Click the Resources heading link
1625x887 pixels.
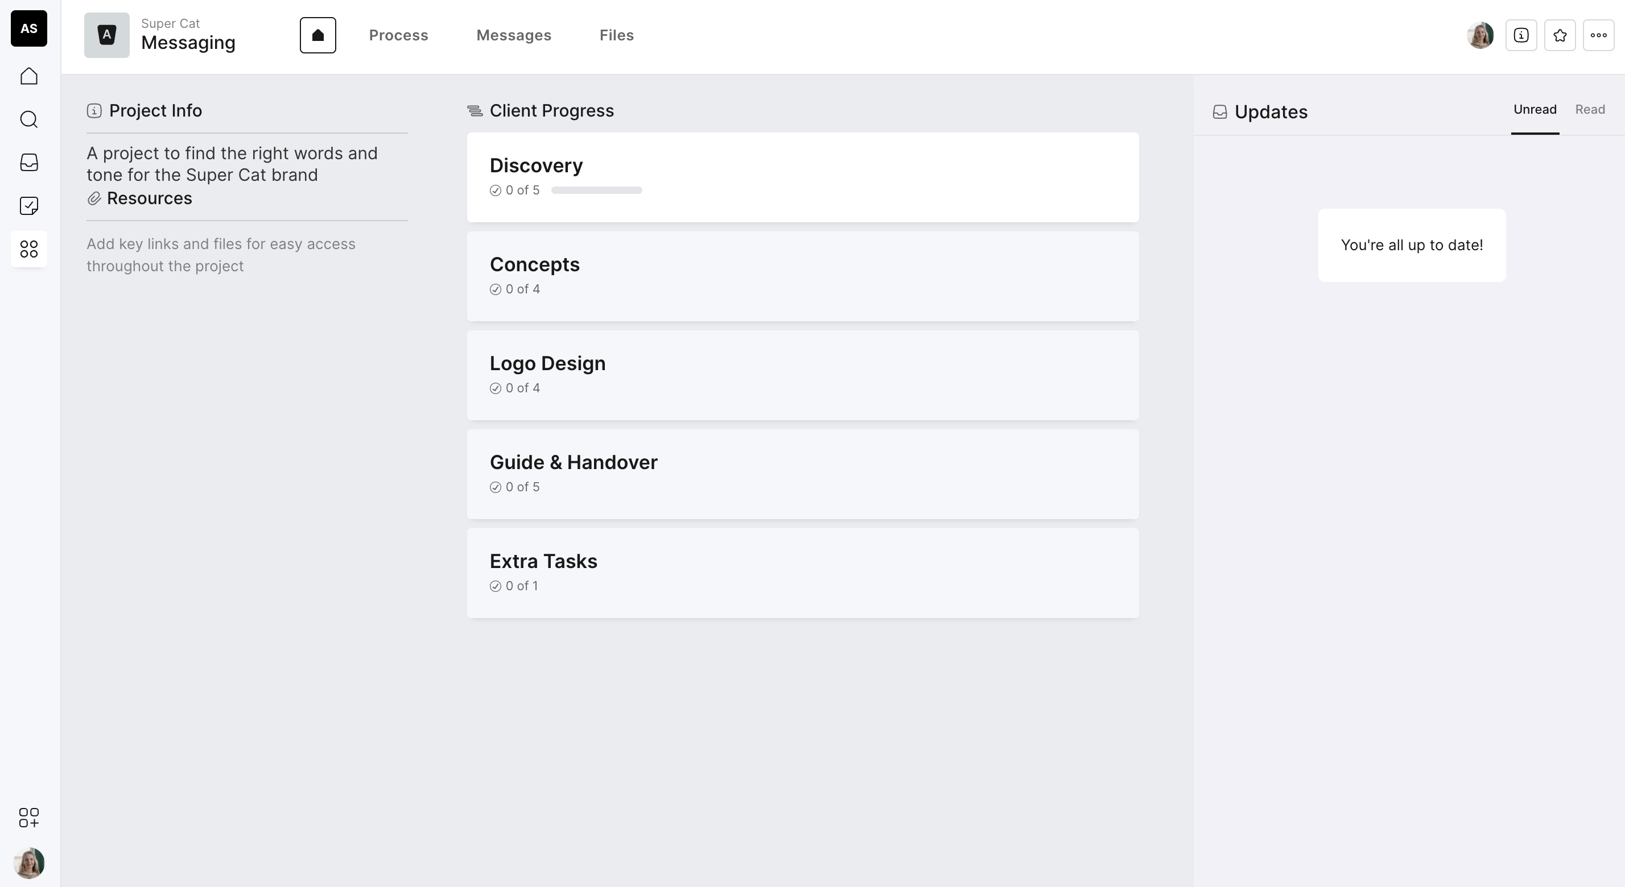(x=149, y=198)
